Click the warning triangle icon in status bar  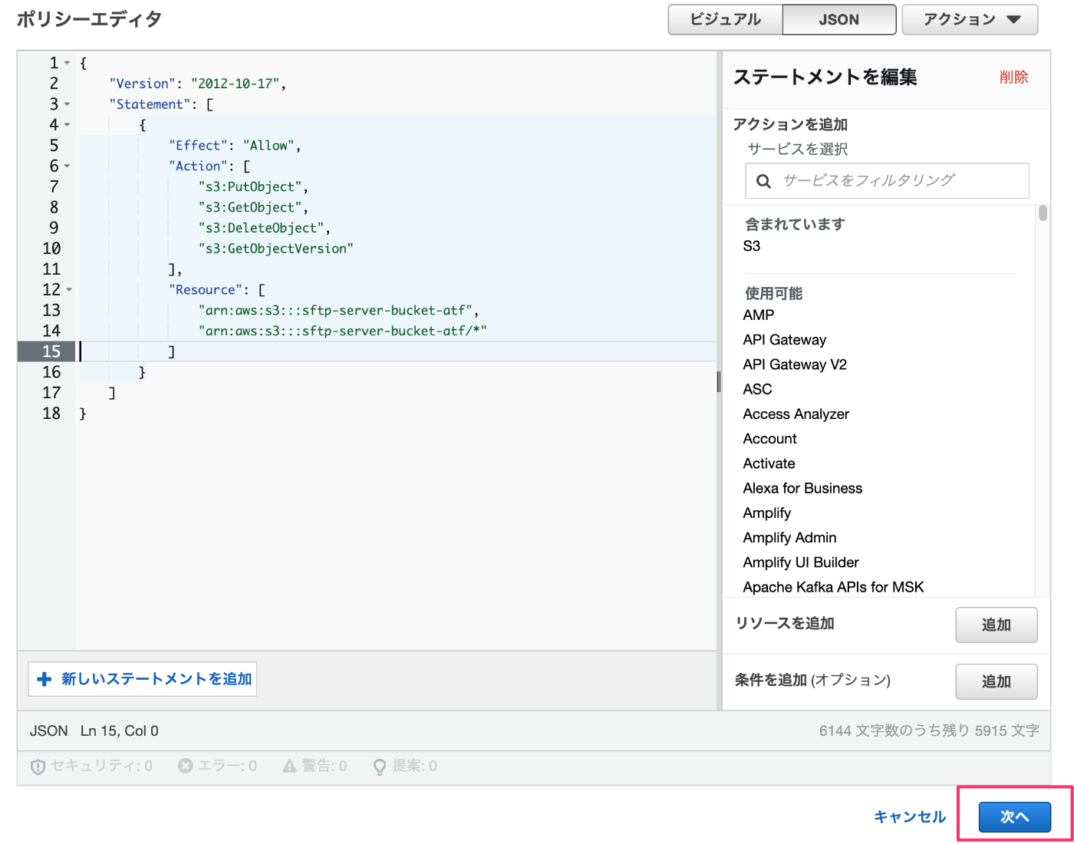(289, 766)
